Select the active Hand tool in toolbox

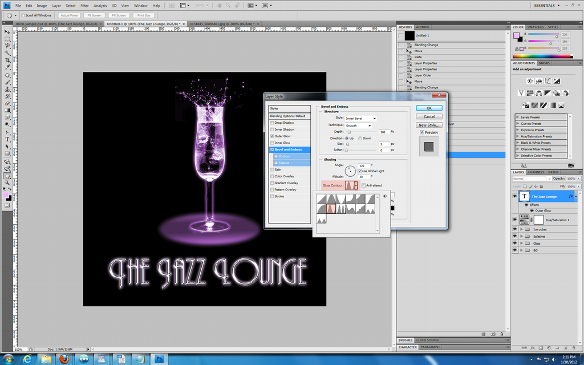[x=7, y=176]
